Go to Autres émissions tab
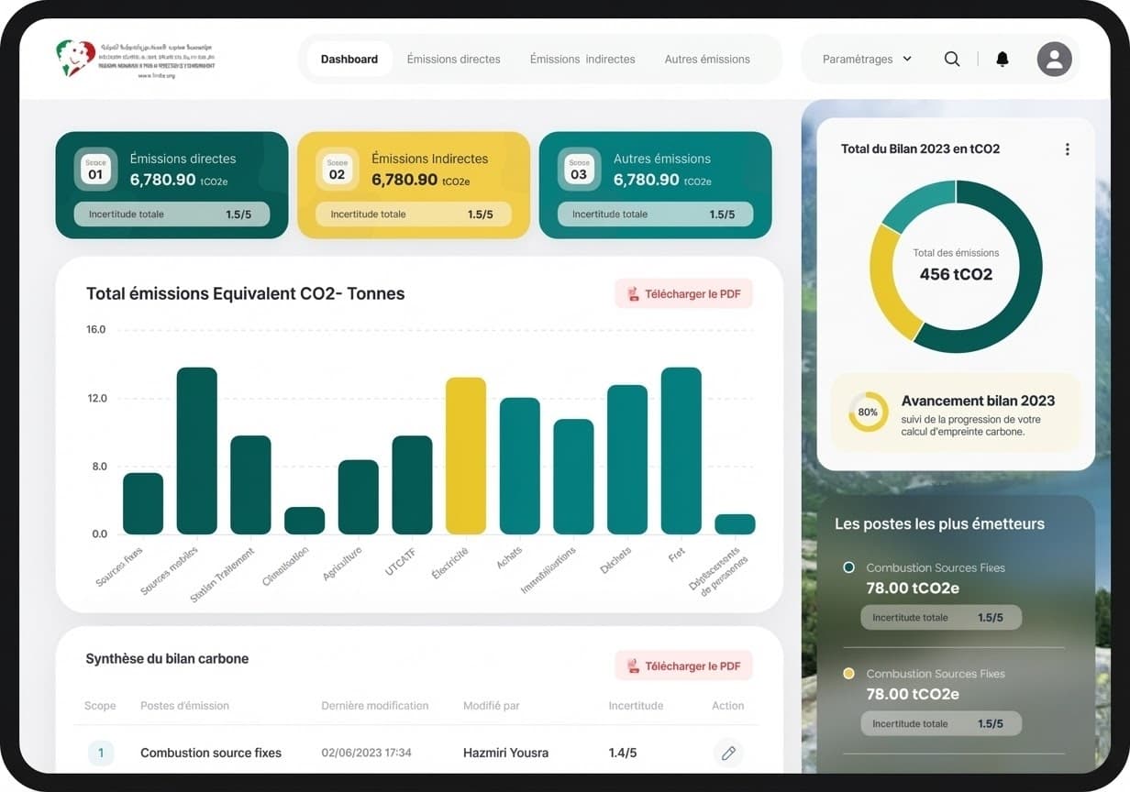 click(x=707, y=59)
